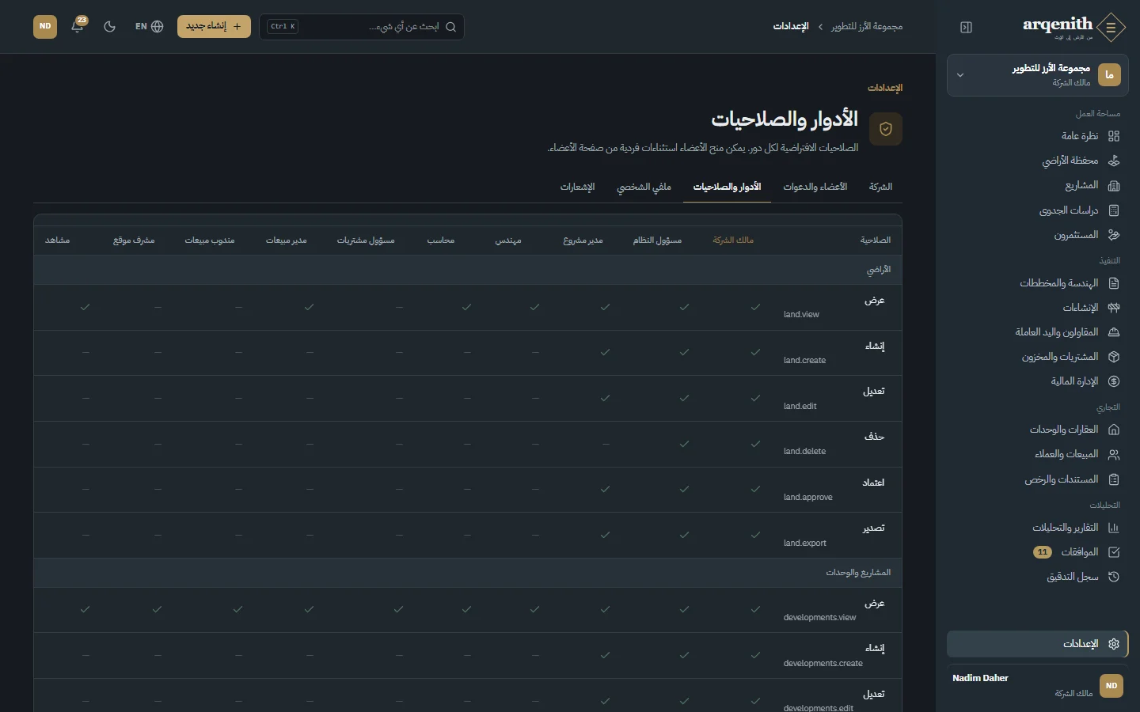The width and height of the screenshot is (1140, 712).
Task: Open ND user avatar in top bar
Action: click(45, 26)
